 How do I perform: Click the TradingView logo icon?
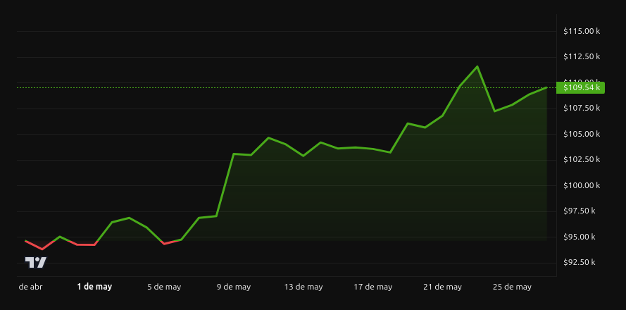[x=36, y=263]
